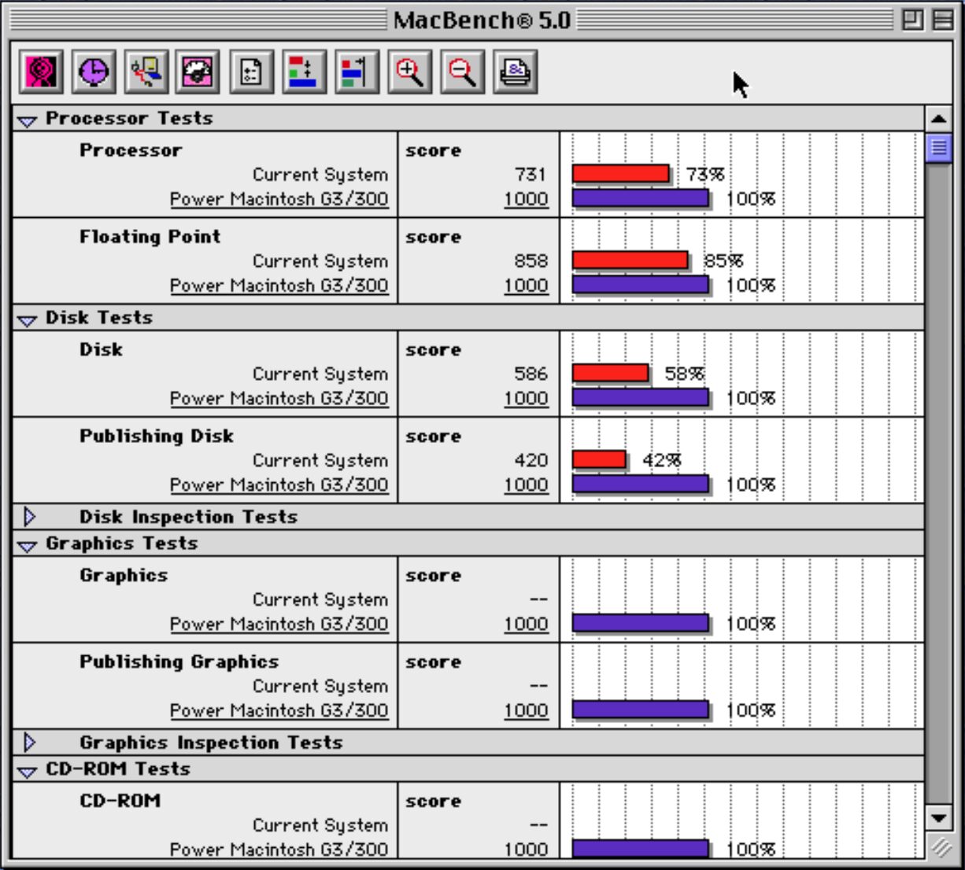Click the Processor test heading
The width and height of the screenshot is (965, 870).
pos(131,150)
